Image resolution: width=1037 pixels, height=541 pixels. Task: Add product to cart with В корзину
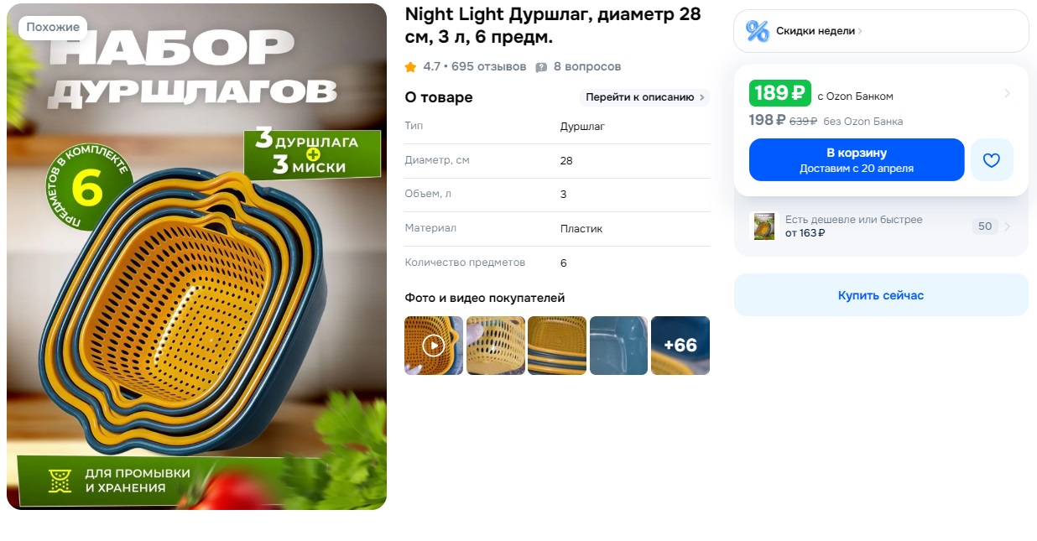click(x=857, y=159)
